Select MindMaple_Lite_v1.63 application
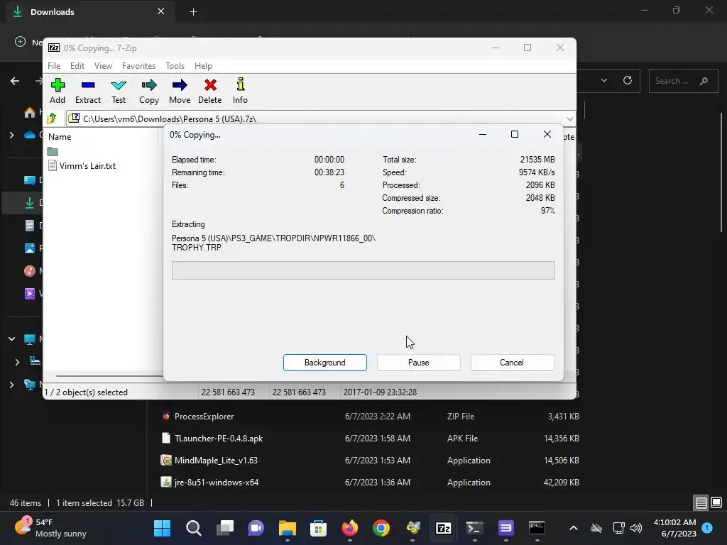 [370, 460]
